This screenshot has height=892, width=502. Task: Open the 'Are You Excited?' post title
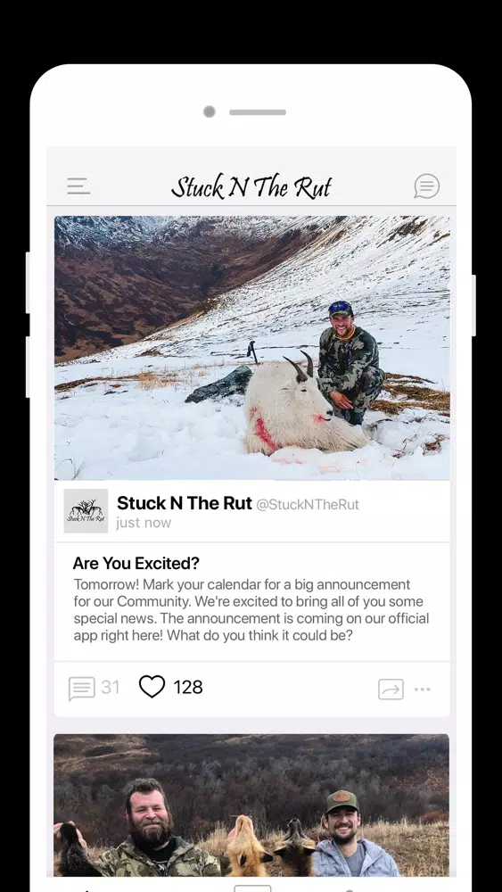(x=136, y=563)
